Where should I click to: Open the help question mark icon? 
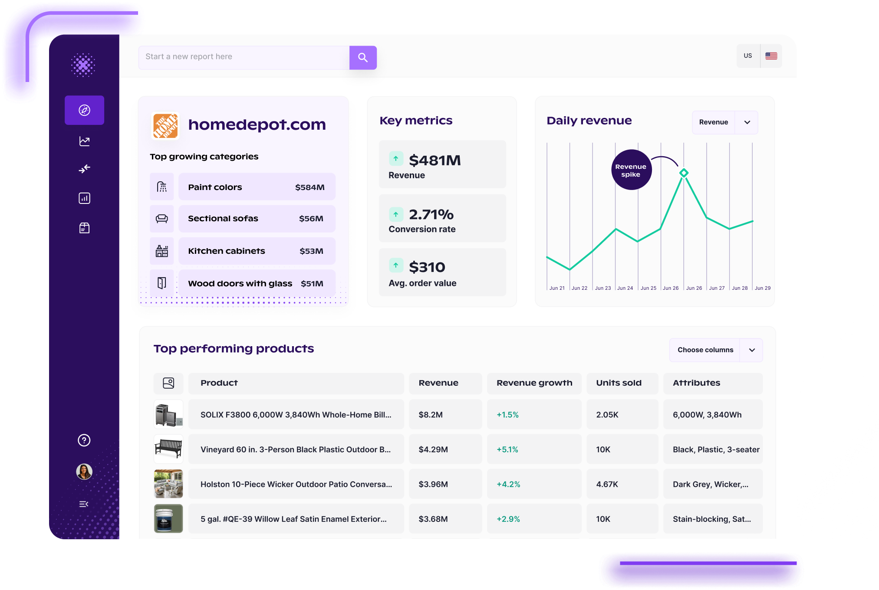[84, 440]
